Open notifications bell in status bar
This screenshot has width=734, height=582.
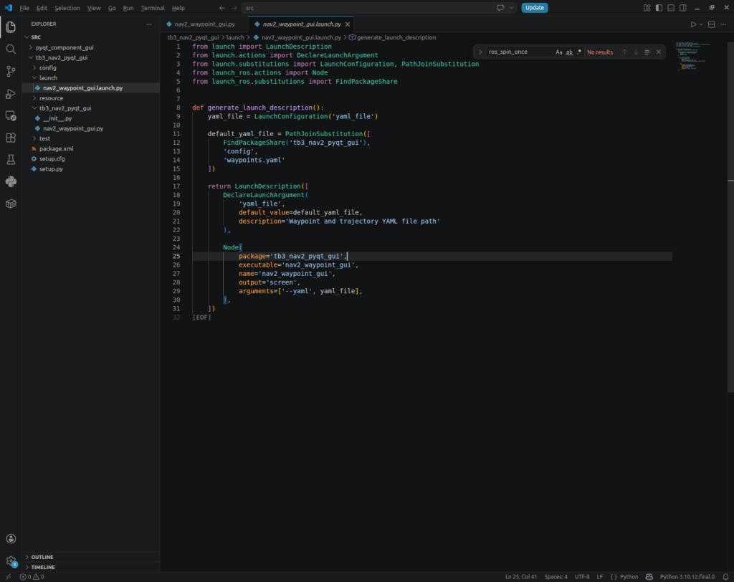(x=725, y=577)
